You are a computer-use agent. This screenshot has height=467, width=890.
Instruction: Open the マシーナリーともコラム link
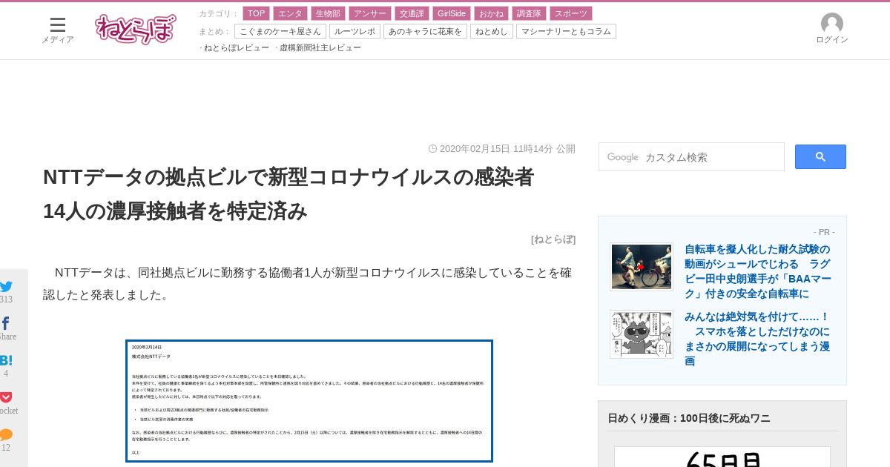tap(566, 31)
